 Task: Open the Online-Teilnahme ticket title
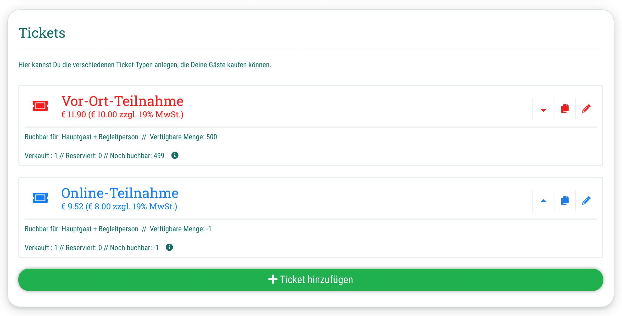coord(120,193)
